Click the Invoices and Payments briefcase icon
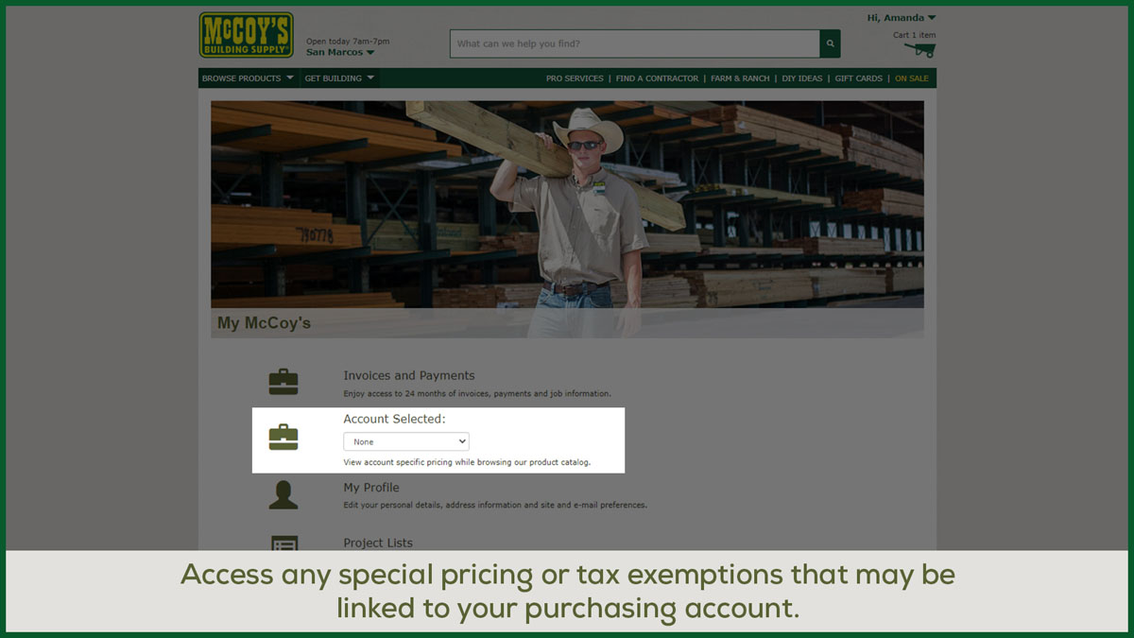 [283, 382]
